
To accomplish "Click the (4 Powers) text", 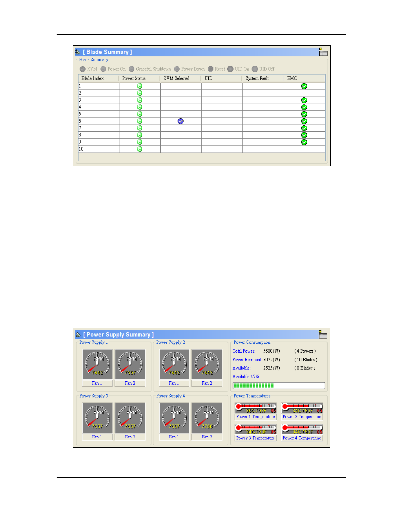I will click(x=305, y=351).
